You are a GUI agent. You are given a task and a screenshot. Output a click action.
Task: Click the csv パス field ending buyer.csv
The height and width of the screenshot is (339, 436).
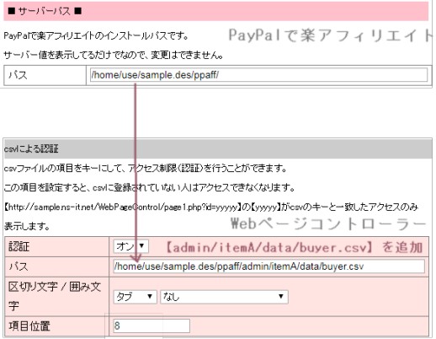[x=269, y=266]
